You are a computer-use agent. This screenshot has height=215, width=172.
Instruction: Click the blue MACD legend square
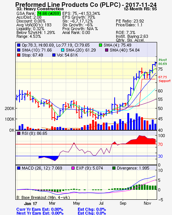click(x=19, y=168)
